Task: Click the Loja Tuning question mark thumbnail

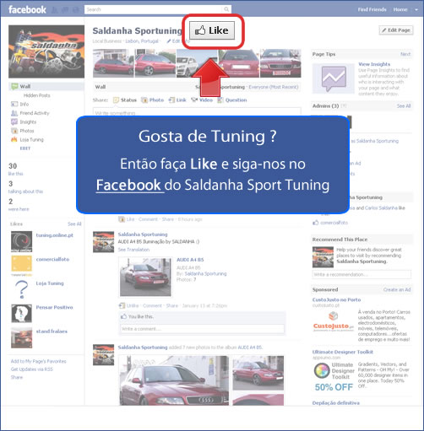Action: pos(21,289)
